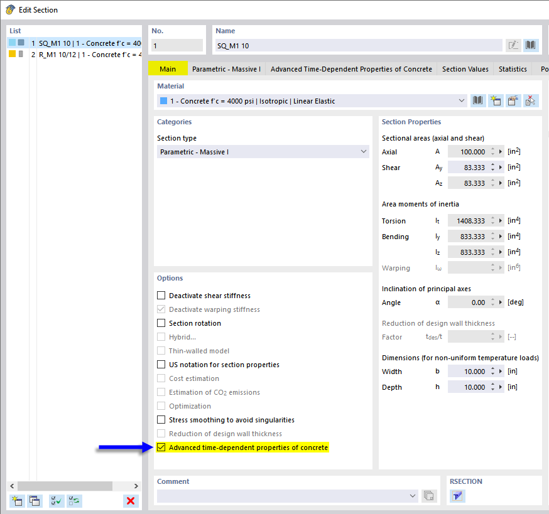Open the RSECTION program icon
This screenshot has height=514, width=549.
tap(457, 496)
